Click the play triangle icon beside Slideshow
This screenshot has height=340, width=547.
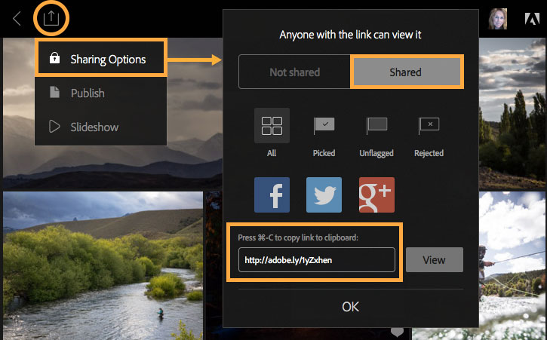click(x=54, y=126)
